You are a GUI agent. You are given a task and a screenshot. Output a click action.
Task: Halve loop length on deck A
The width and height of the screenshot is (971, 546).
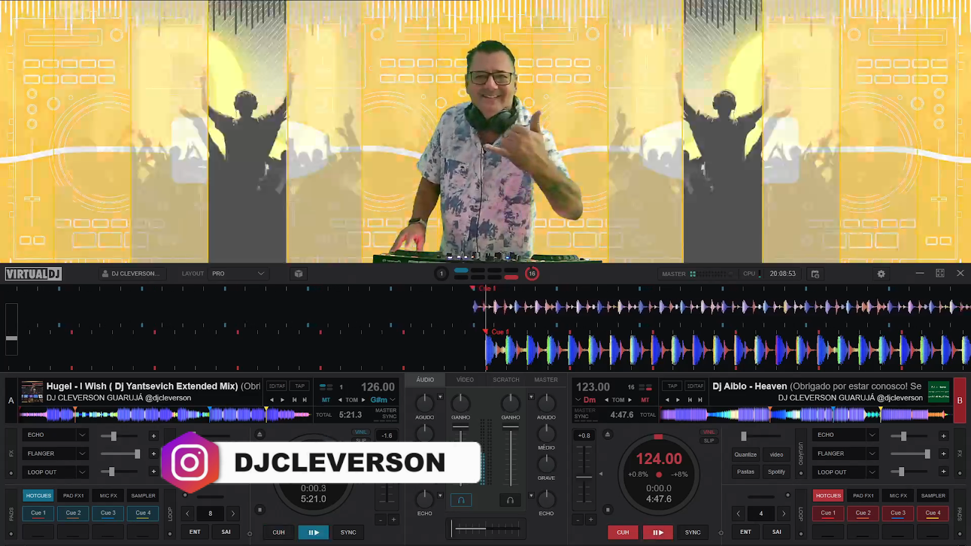tap(188, 513)
